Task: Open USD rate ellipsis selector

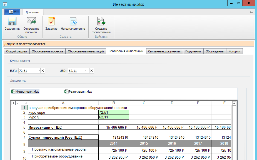Action: tap(87, 71)
